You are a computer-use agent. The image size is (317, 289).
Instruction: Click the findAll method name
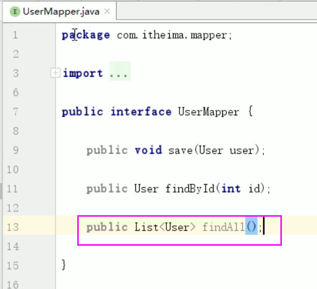click(223, 227)
